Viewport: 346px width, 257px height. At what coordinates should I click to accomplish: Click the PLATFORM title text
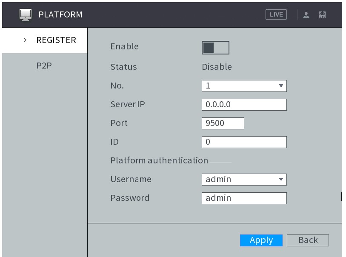(60, 14)
